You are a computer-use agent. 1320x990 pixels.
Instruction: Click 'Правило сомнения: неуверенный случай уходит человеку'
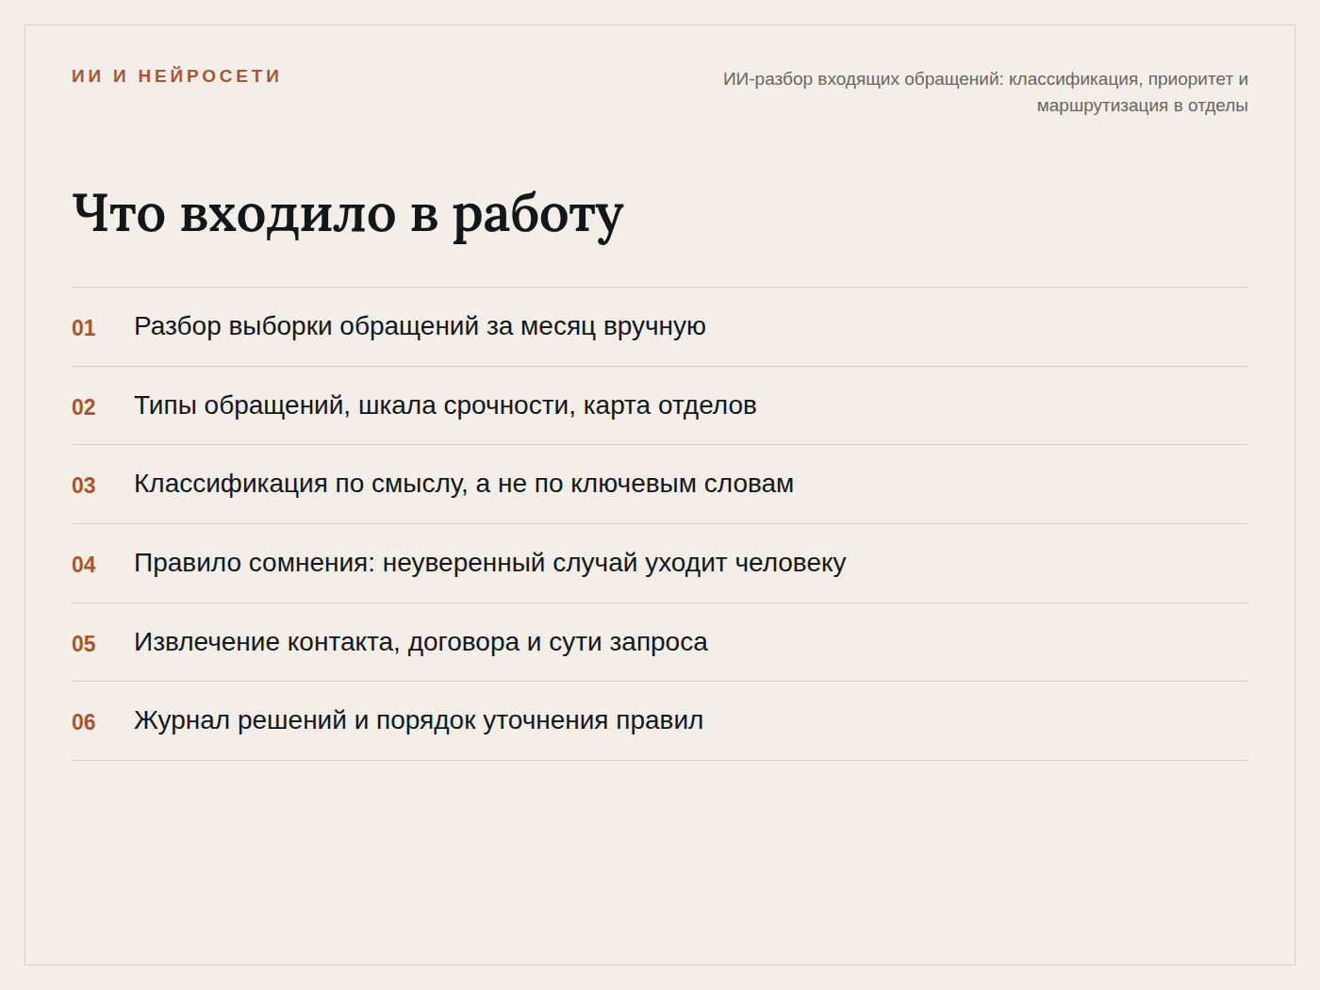pyautogui.click(x=490, y=563)
